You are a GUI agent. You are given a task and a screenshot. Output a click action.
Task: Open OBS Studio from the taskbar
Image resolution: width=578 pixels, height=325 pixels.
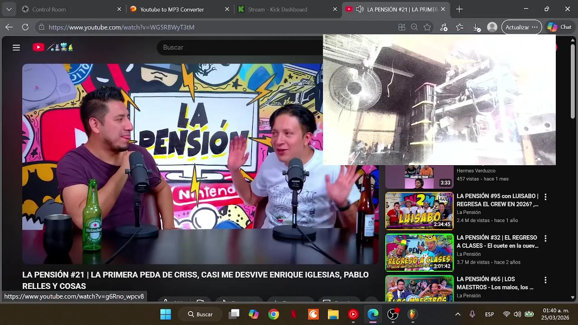point(393,314)
